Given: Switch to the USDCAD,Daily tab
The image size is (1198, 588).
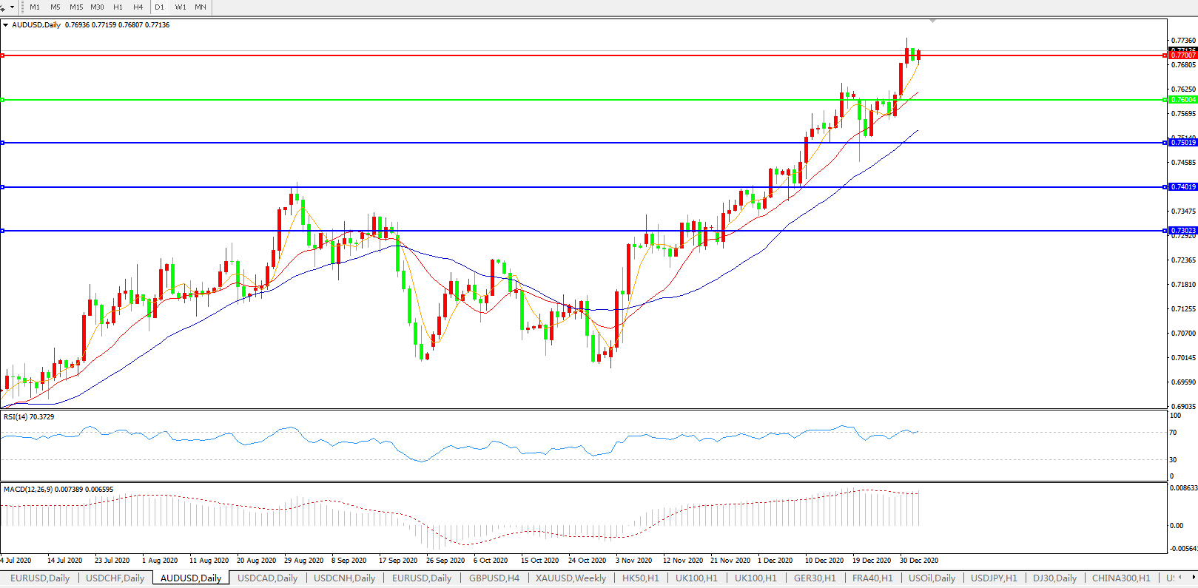Looking at the screenshot, I should point(267,578).
